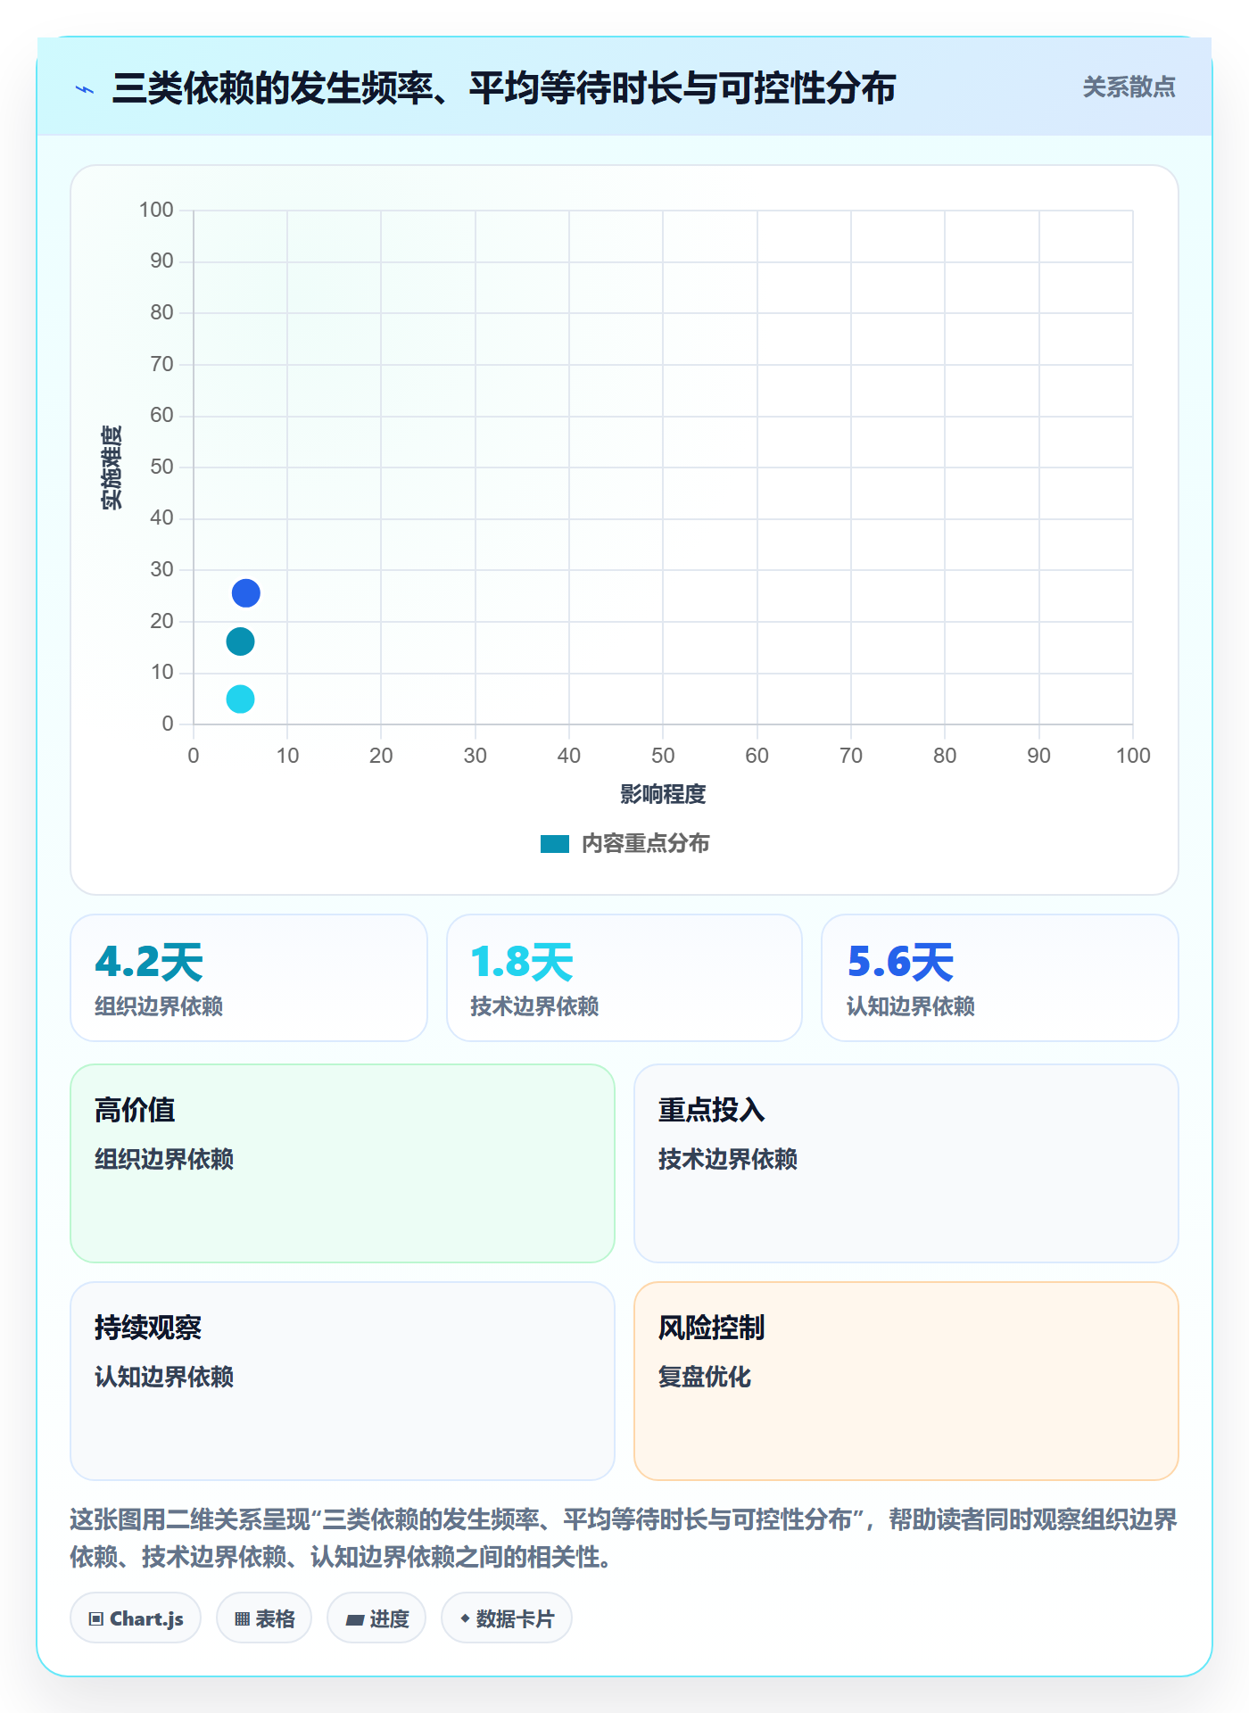Click the cyan scatter point near the bottom
Viewport: 1249px width, 1713px height.
[240, 699]
